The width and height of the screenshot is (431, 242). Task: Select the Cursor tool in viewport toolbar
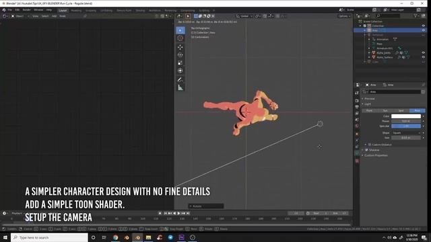click(180, 38)
